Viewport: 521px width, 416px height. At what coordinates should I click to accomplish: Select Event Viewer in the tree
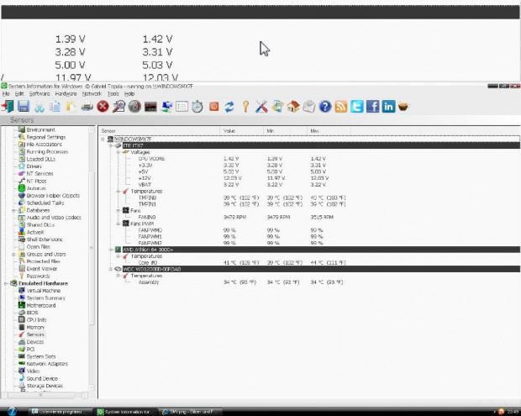[41, 268]
